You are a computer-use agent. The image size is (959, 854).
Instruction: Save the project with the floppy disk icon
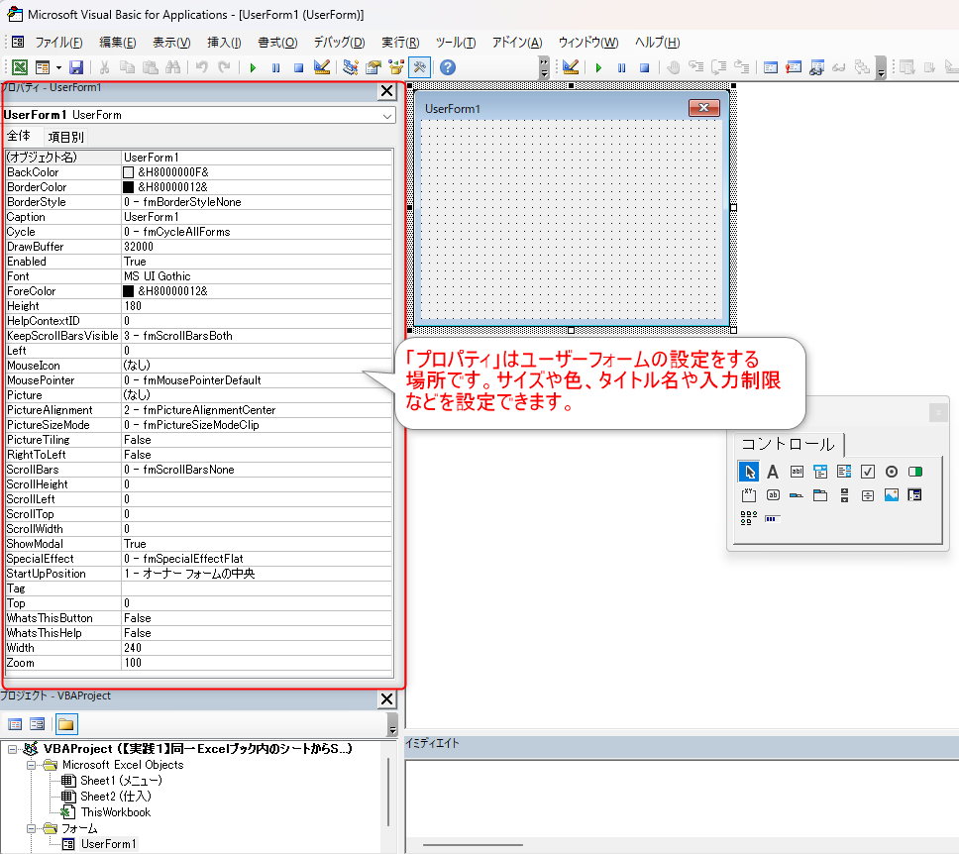[x=76, y=67]
